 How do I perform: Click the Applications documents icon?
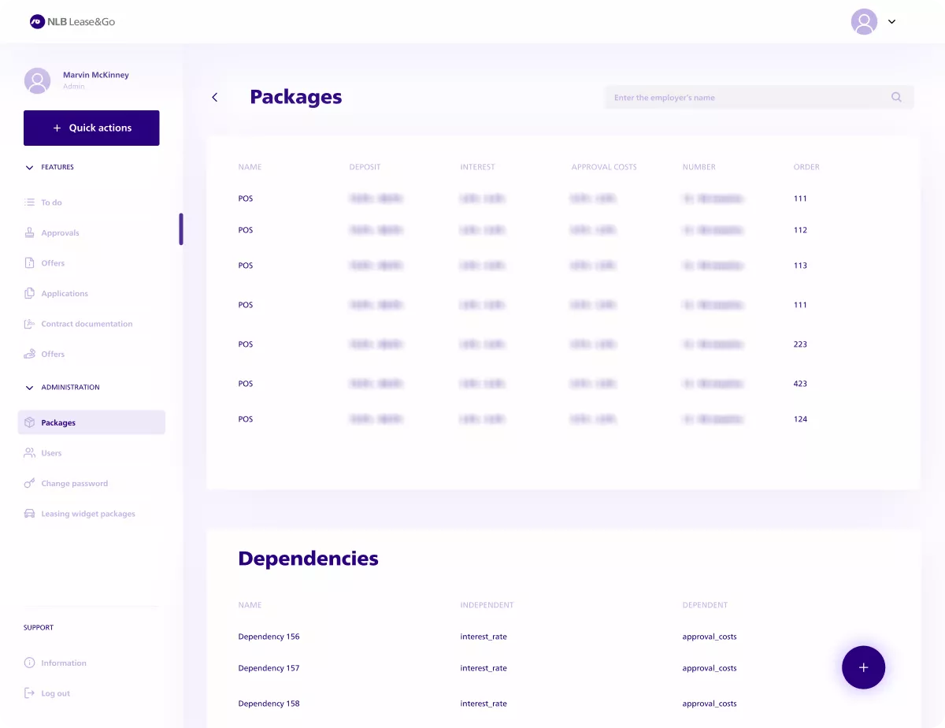click(x=29, y=294)
